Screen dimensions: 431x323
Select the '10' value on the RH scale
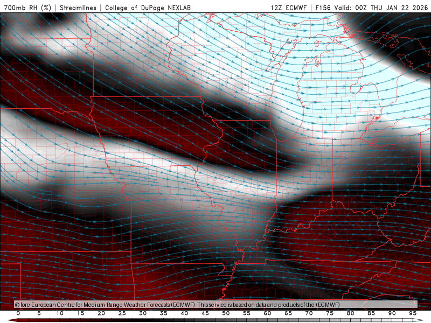[x=60, y=313]
